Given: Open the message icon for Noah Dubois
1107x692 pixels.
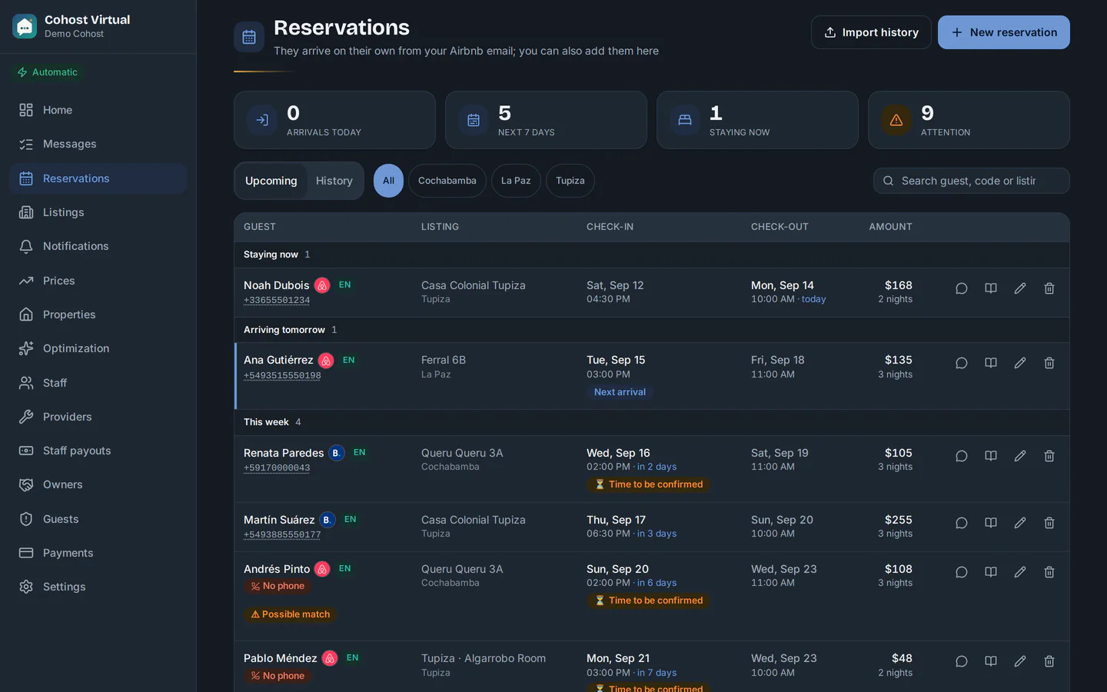Looking at the screenshot, I should pyautogui.click(x=961, y=288).
